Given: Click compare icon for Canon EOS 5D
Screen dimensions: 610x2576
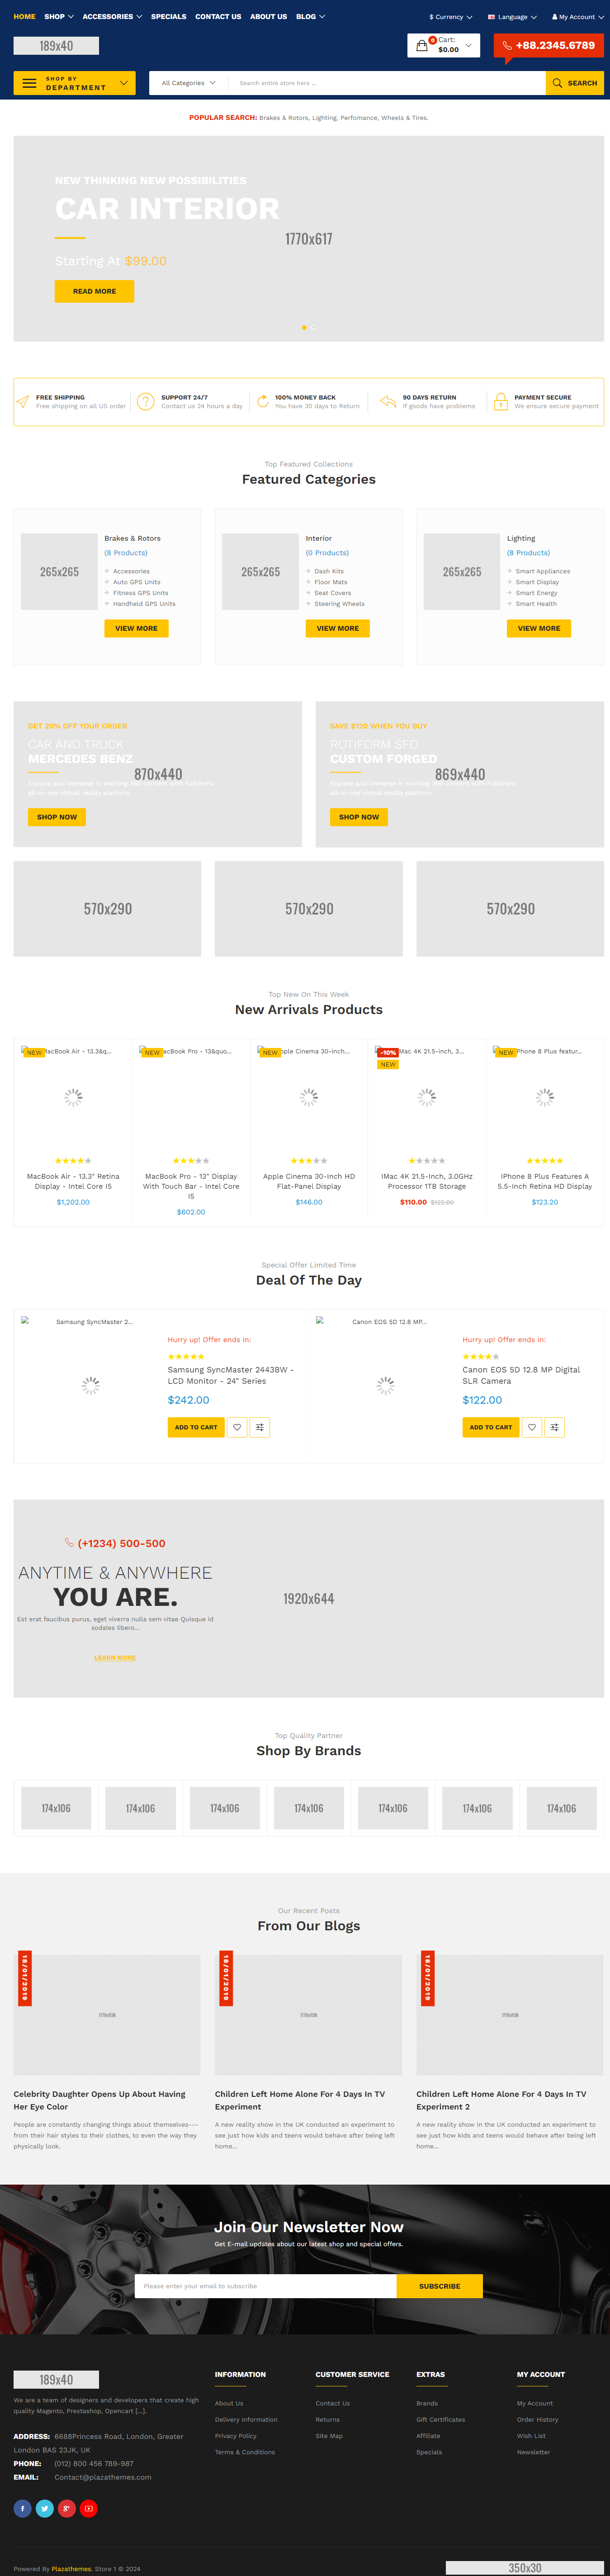Looking at the screenshot, I should 555,1427.
